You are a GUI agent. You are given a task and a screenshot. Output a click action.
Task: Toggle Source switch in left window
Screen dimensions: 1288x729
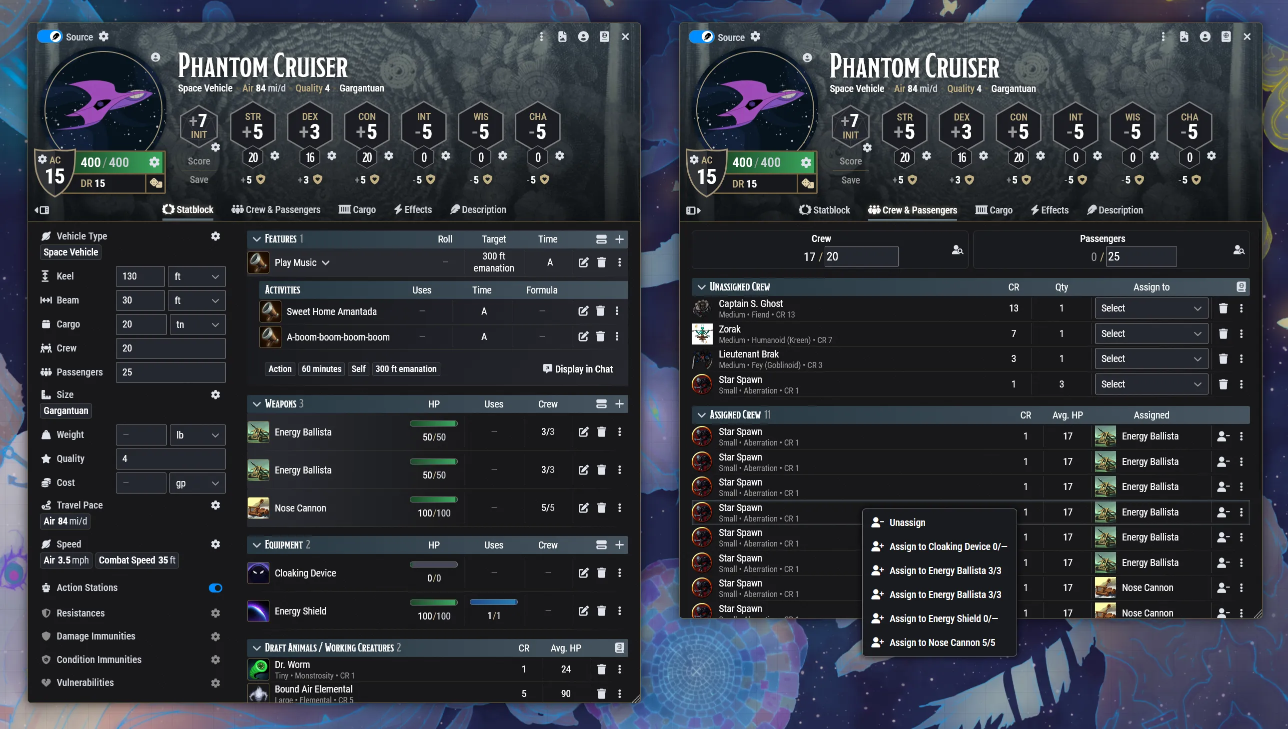pos(49,36)
